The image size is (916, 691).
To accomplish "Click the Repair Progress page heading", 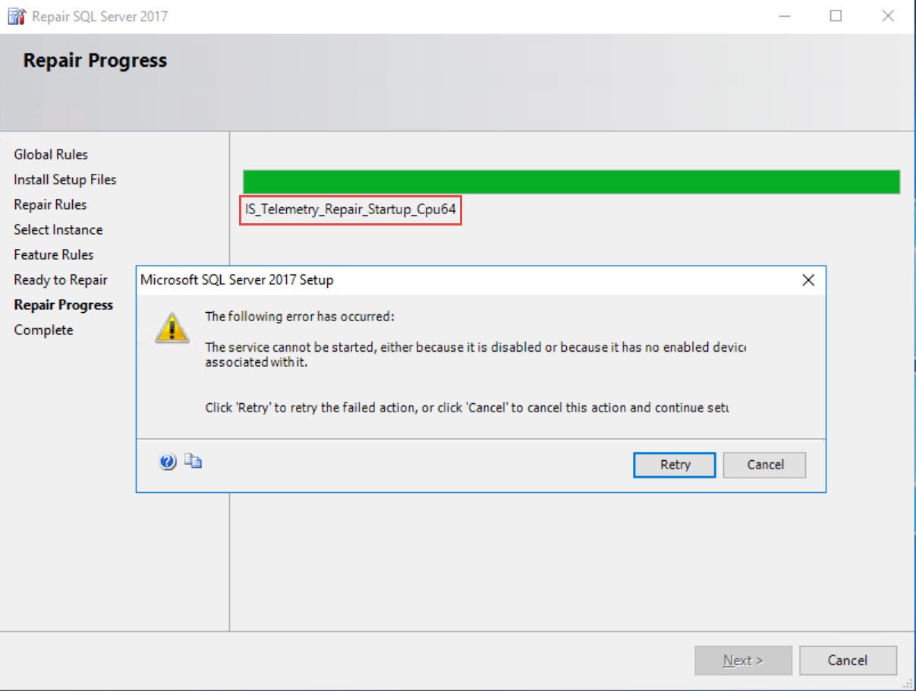I will point(95,61).
